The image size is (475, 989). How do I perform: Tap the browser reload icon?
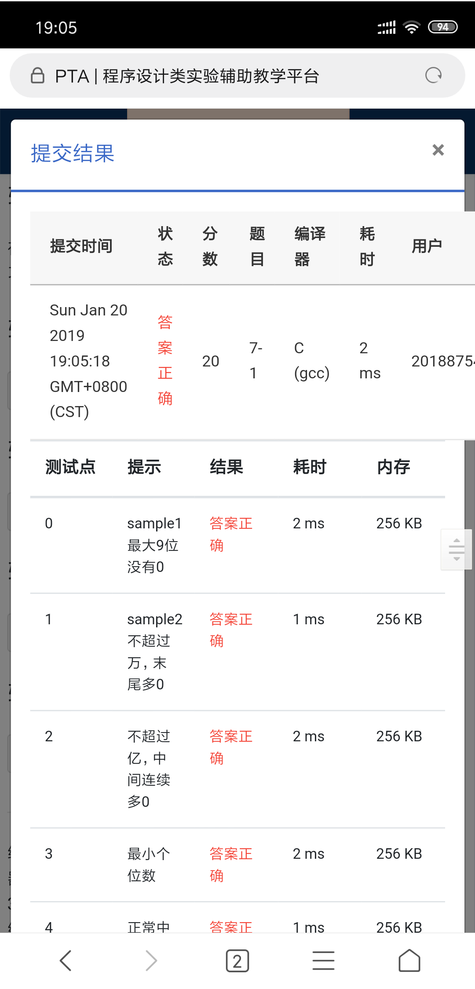coord(433,75)
